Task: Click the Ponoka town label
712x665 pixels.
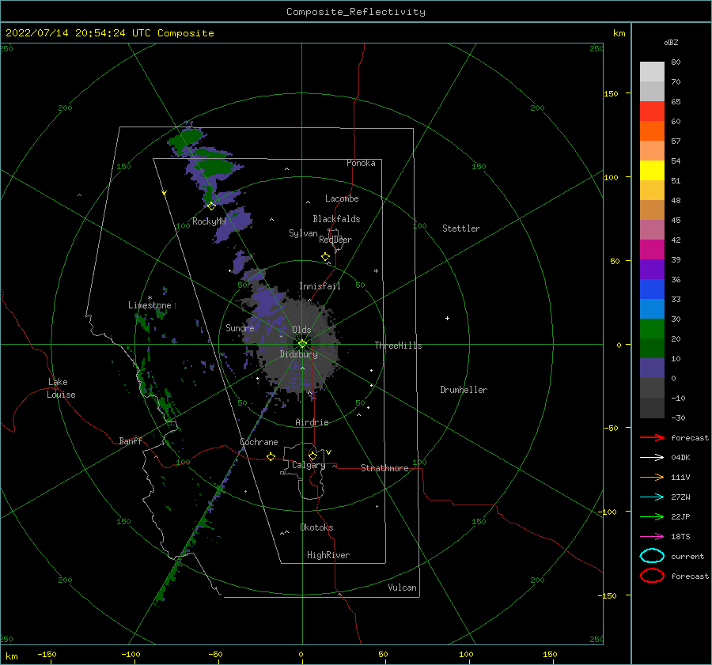Action: pyautogui.click(x=361, y=163)
